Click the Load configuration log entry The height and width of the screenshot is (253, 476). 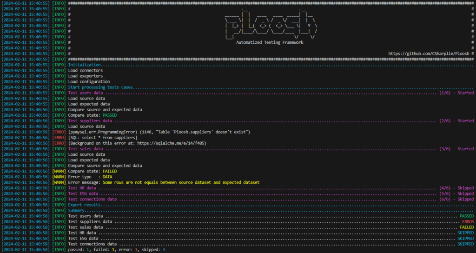[89, 81]
